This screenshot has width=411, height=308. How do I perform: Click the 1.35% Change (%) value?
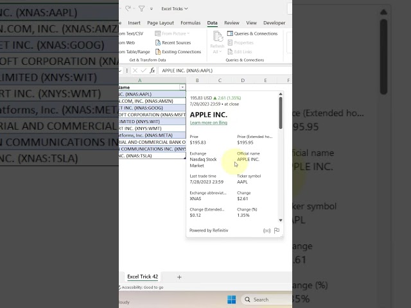243,216
